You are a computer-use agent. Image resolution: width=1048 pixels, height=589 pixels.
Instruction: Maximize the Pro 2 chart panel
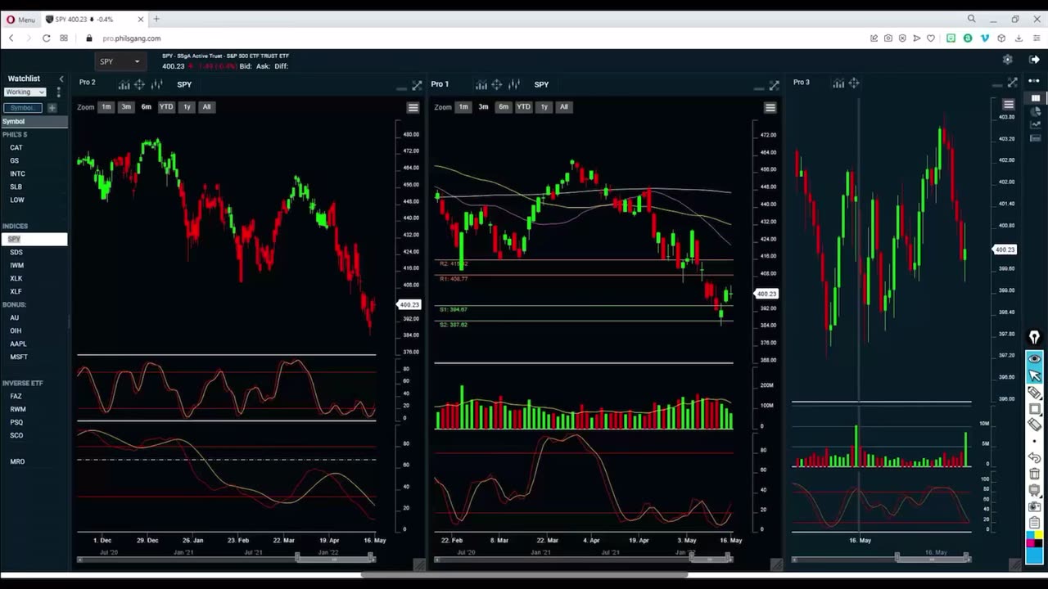coord(417,85)
